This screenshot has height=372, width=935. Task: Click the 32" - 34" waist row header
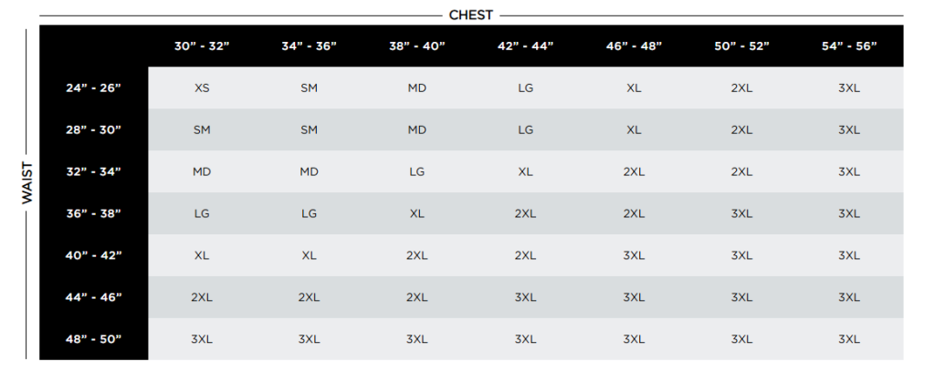[93, 171]
